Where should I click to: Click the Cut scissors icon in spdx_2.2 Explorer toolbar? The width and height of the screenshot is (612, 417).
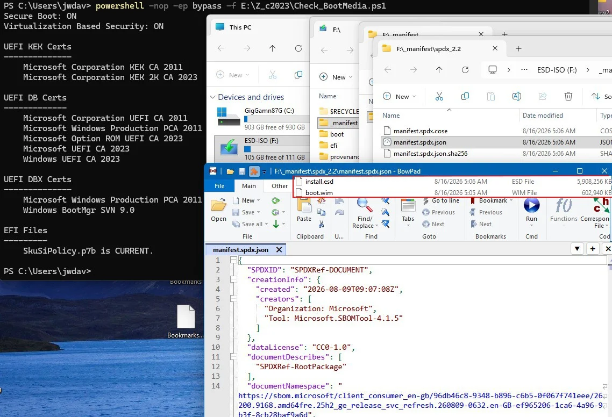439,96
